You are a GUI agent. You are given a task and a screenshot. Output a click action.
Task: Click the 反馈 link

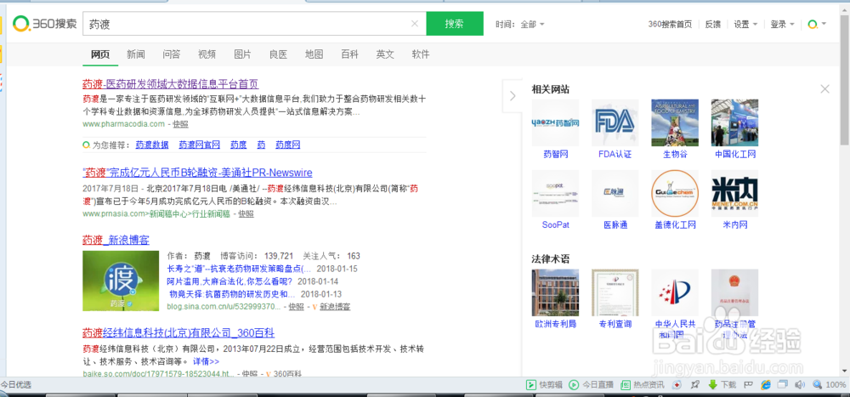pyautogui.click(x=713, y=24)
